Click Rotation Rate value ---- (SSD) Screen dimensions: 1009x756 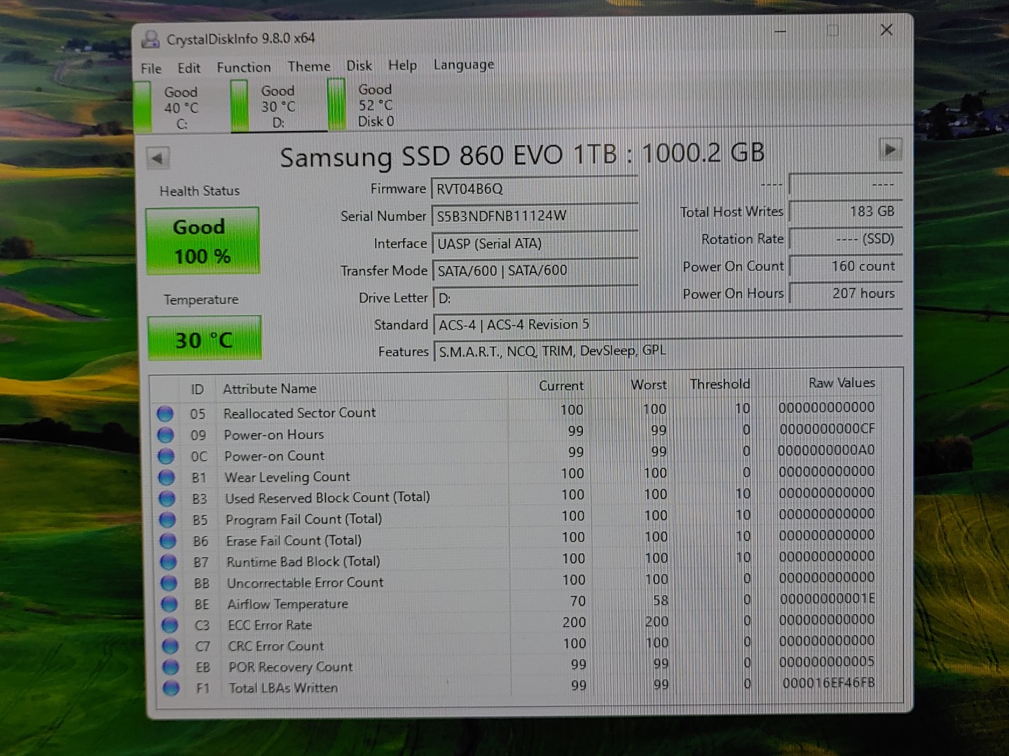click(x=845, y=239)
